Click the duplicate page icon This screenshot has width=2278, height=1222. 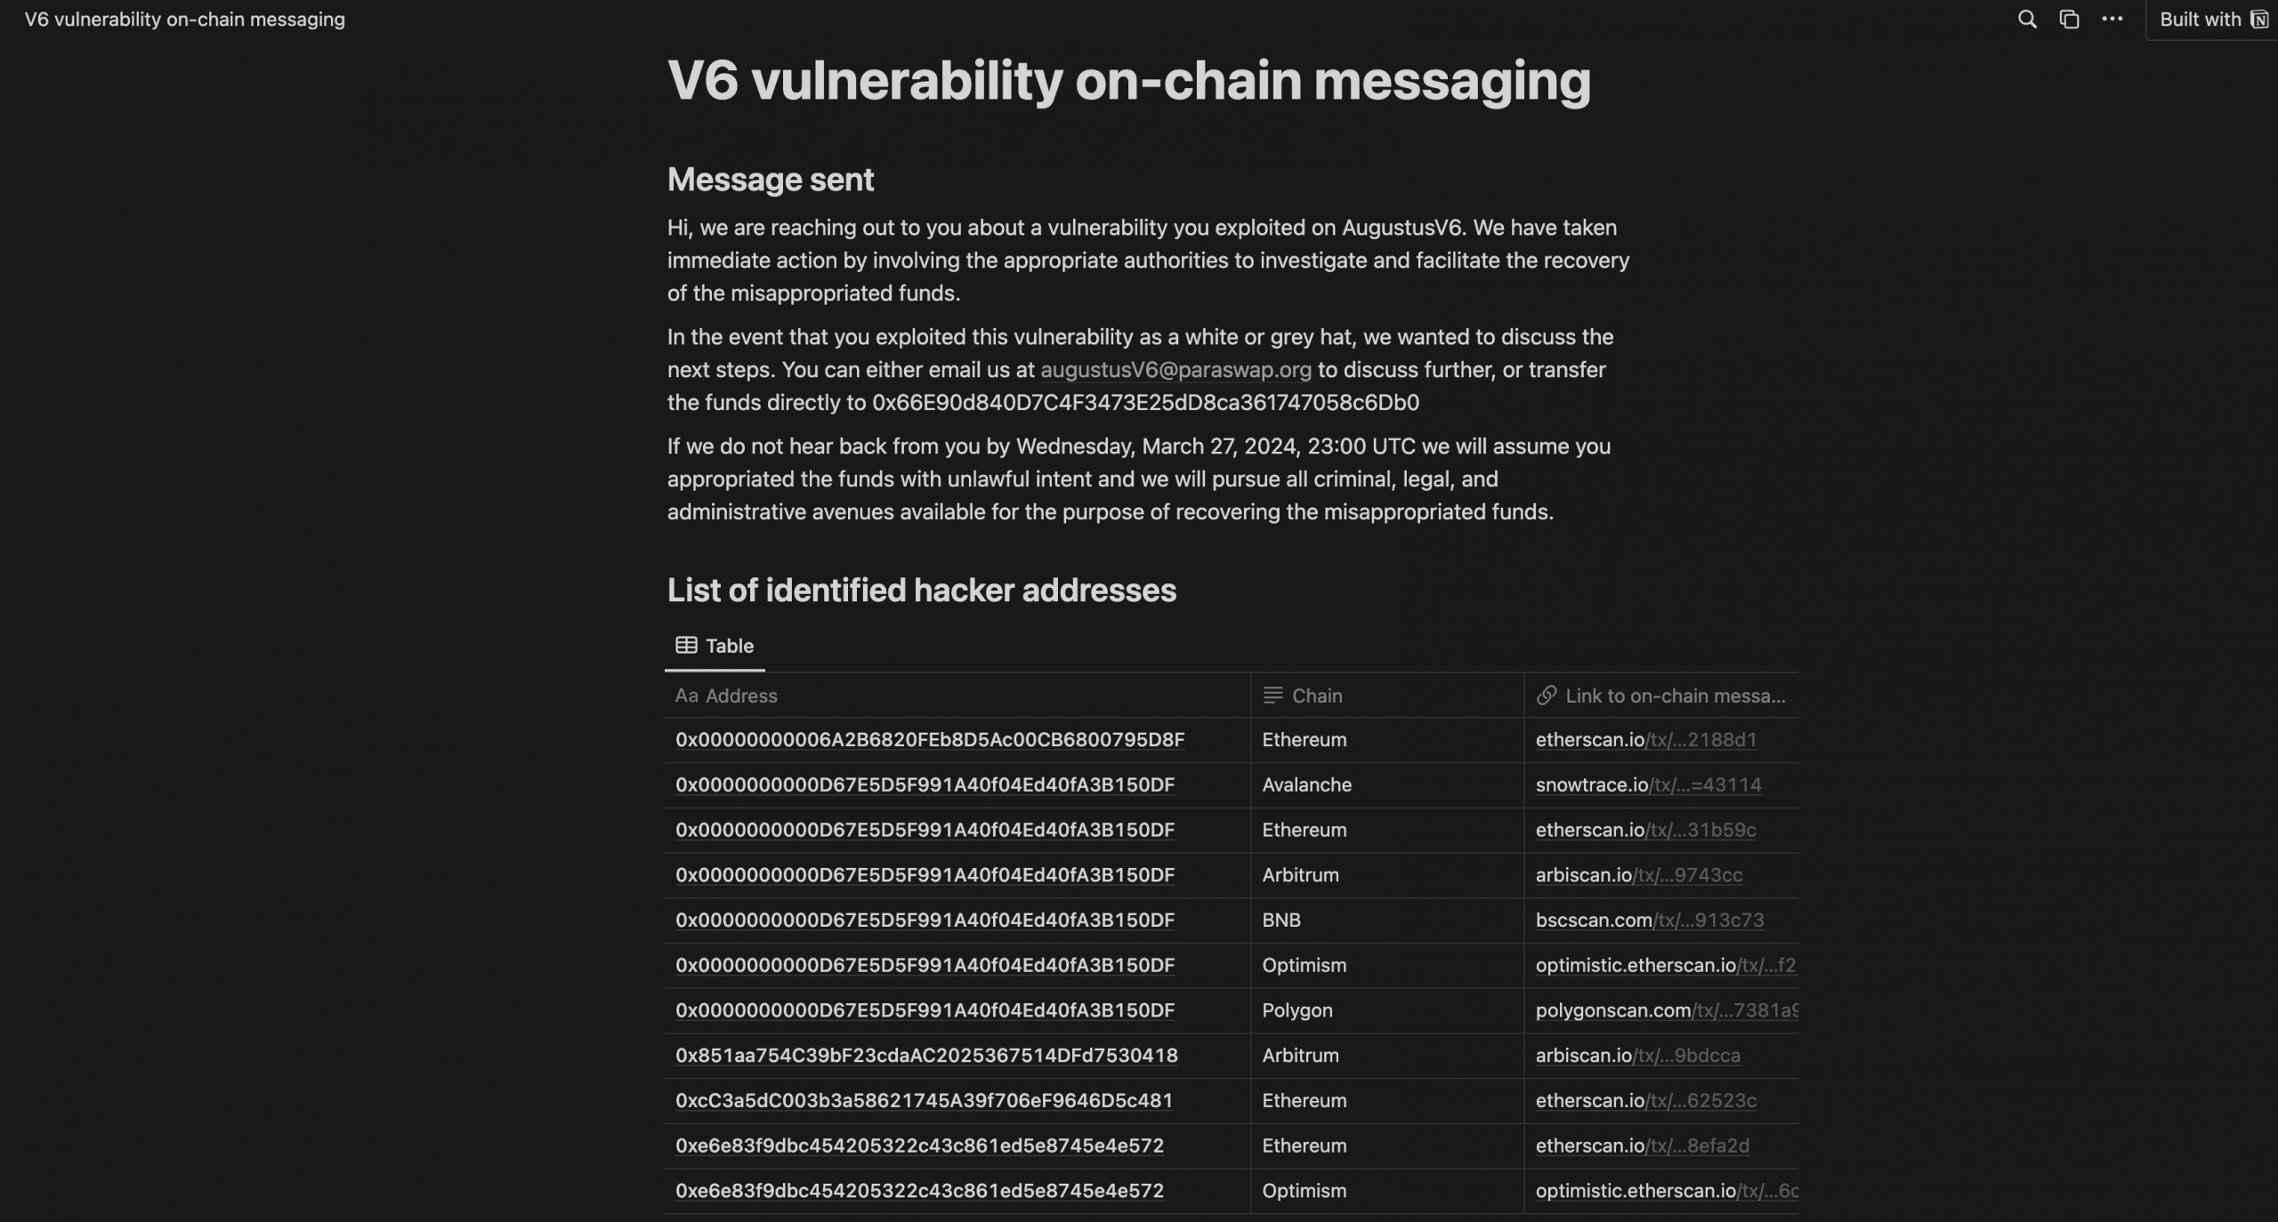pos(2070,19)
